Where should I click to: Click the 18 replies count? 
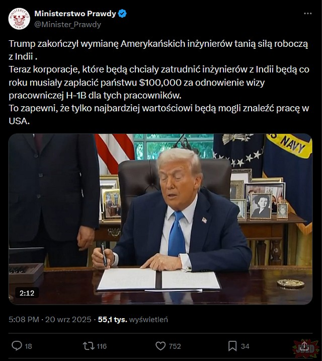(28, 346)
